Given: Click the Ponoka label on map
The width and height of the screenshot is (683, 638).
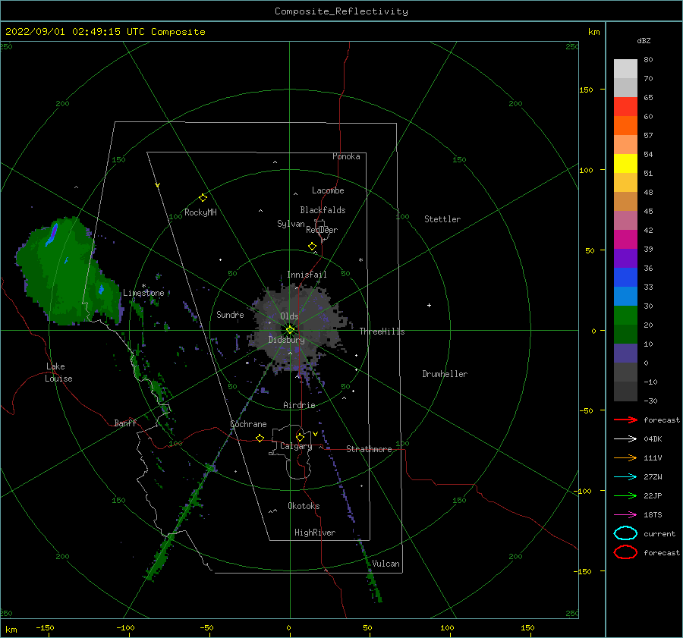Looking at the screenshot, I should 346,156.
